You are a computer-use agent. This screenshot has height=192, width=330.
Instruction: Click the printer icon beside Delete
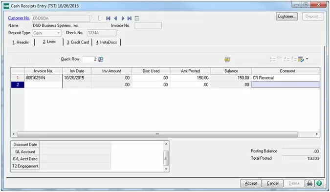point(309,183)
